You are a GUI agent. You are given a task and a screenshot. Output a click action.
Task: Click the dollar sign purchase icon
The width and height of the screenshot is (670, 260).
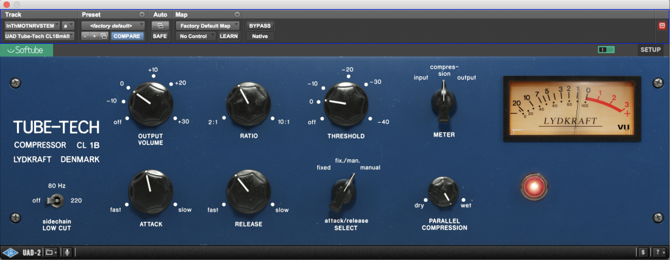point(643,252)
